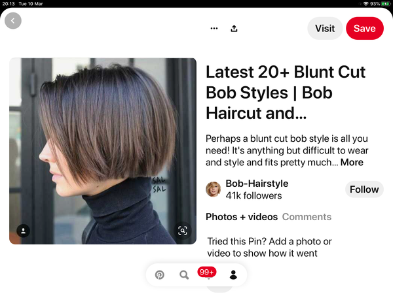Tap the share upload icon
Viewport: 393px width, 294px height.
(x=234, y=28)
